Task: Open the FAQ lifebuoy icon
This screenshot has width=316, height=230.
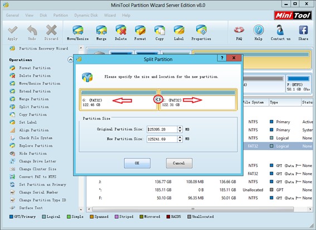Action: 239,30
